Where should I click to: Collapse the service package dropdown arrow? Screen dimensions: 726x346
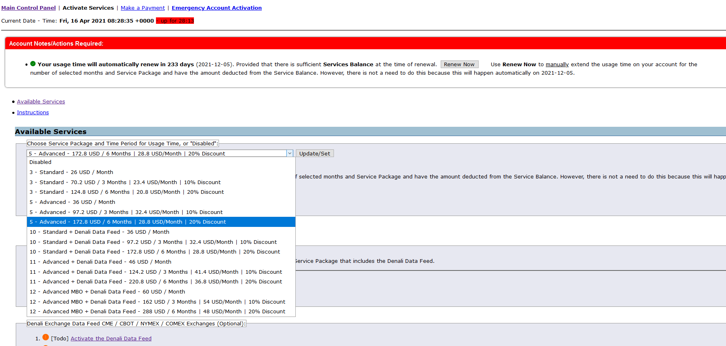point(290,153)
